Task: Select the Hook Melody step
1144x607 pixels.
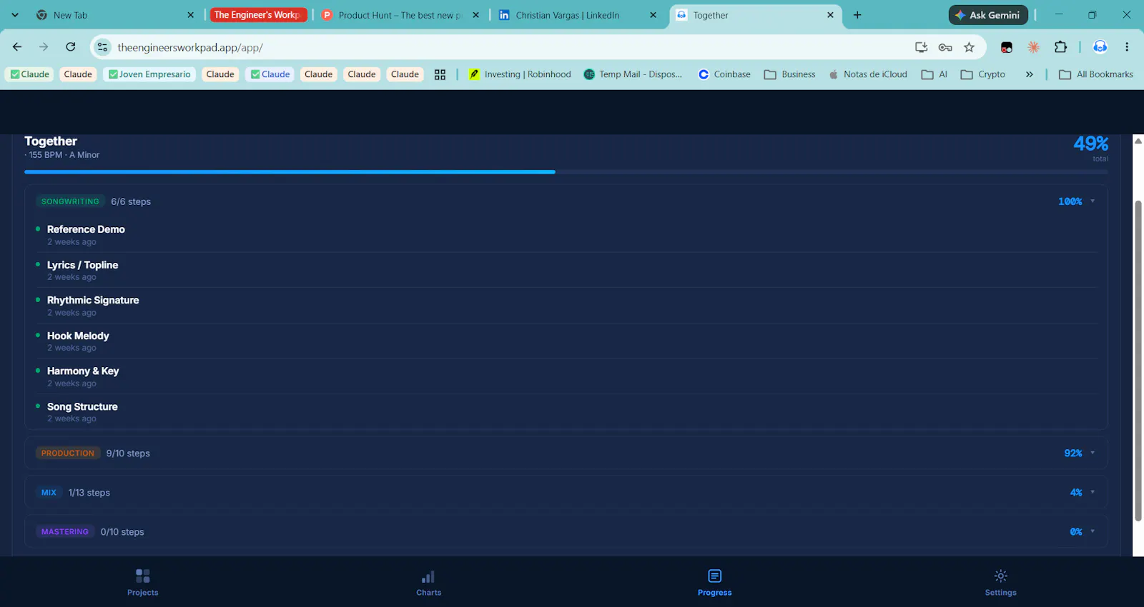Action: tap(566, 341)
